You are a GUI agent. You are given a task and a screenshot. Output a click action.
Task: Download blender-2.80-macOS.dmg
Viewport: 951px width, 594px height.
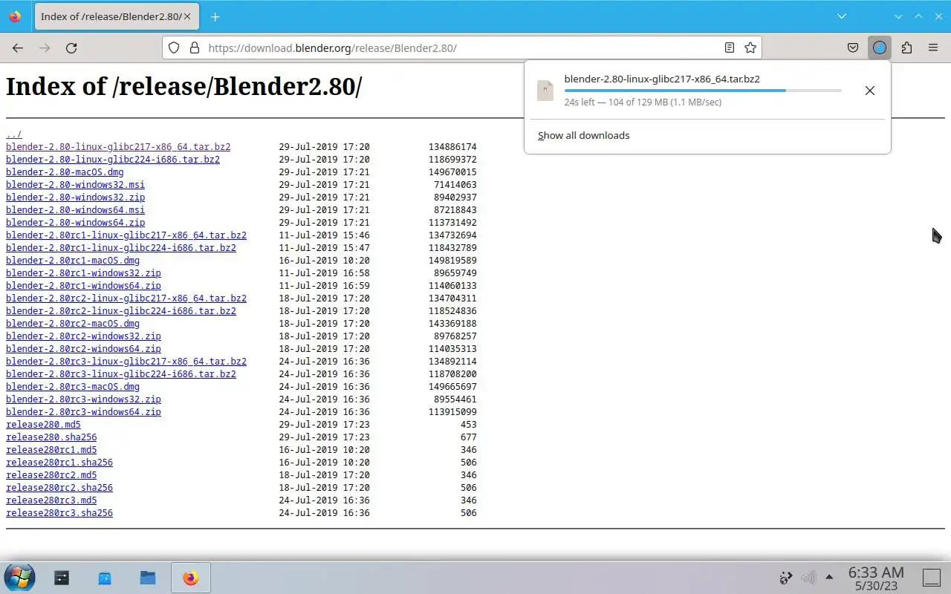(x=65, y=172)
